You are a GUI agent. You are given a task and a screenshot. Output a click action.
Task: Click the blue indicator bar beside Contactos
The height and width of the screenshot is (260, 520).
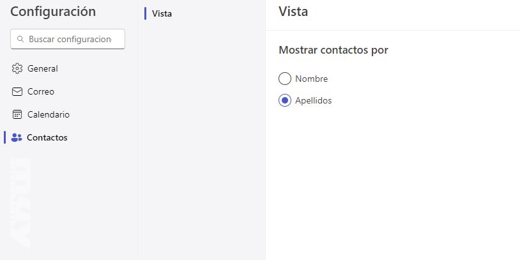point(5,137)
